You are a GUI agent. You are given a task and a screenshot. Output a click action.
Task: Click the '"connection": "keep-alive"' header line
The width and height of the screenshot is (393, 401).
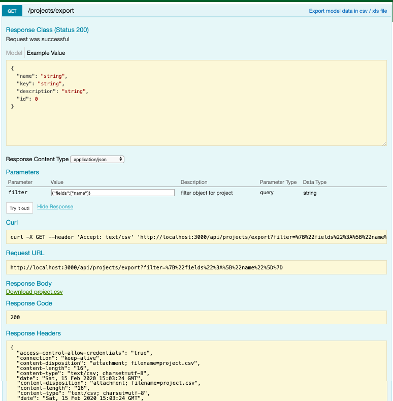59,358
